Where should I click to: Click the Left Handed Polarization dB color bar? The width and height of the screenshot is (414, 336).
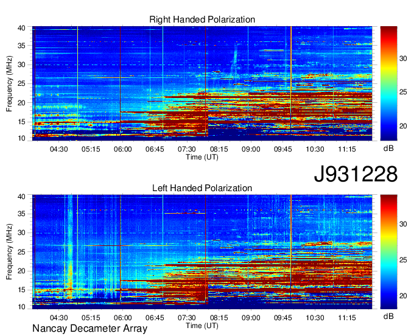point(388,252)
